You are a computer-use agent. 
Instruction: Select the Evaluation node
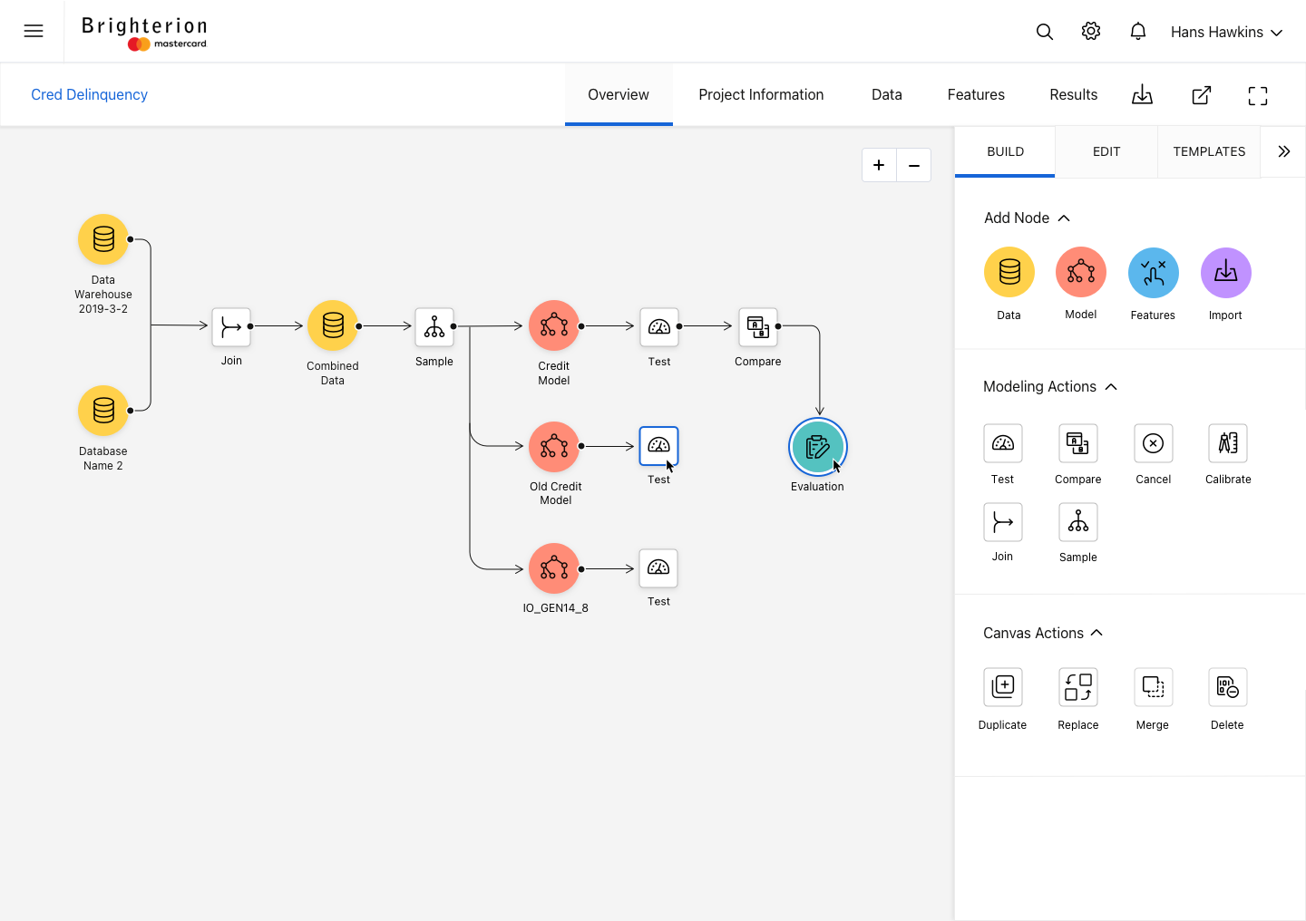tap(818, 447)
